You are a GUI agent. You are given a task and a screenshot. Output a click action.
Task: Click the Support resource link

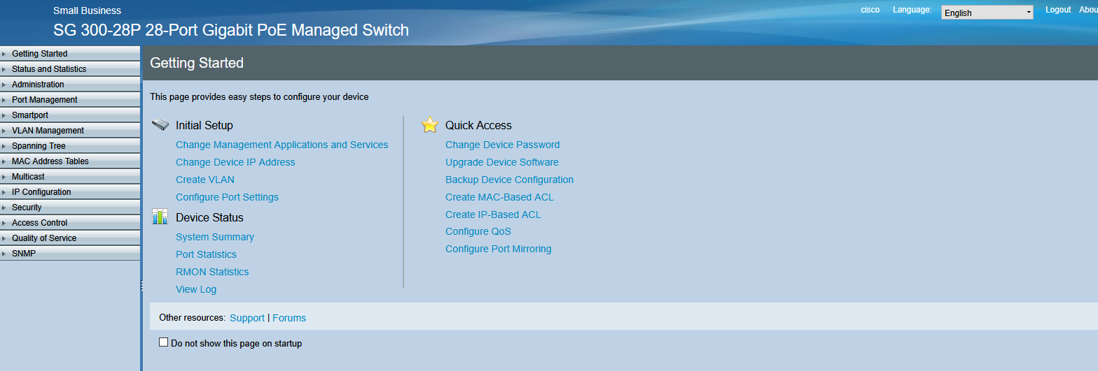point(246,318)
